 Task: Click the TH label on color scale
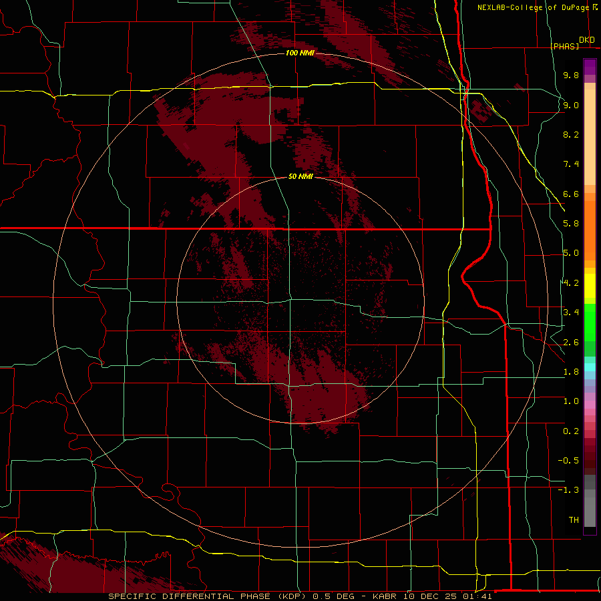574,520
